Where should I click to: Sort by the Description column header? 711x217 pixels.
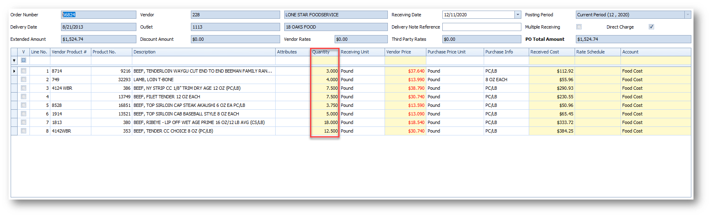204,52
